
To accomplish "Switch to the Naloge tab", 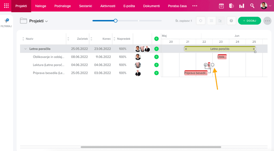I will 41,6.
